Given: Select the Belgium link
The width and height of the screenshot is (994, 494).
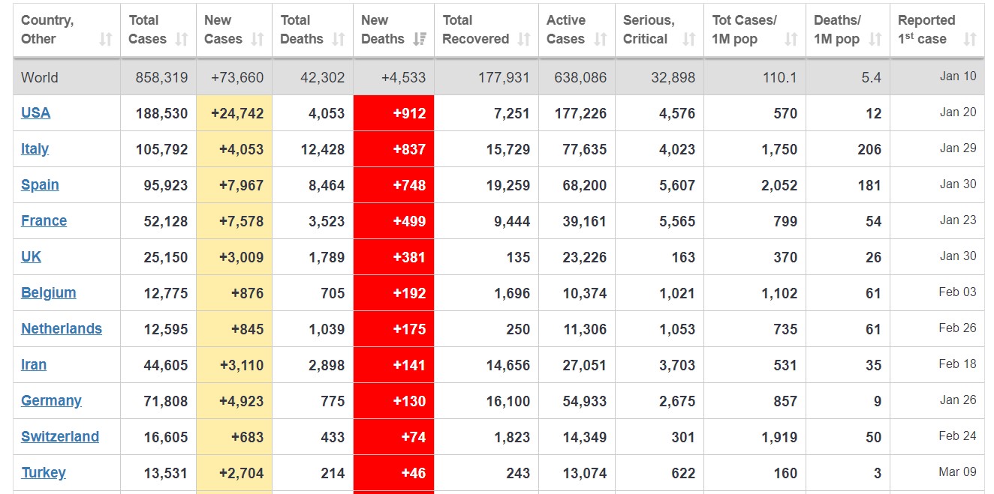Looking at the screenshot, I should [x=48, y=293].
